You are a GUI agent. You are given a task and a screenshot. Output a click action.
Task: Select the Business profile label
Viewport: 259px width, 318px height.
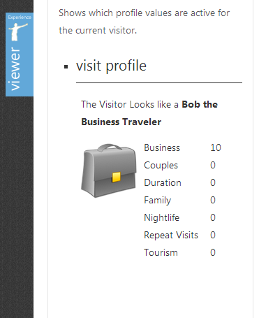click(162, 147)
